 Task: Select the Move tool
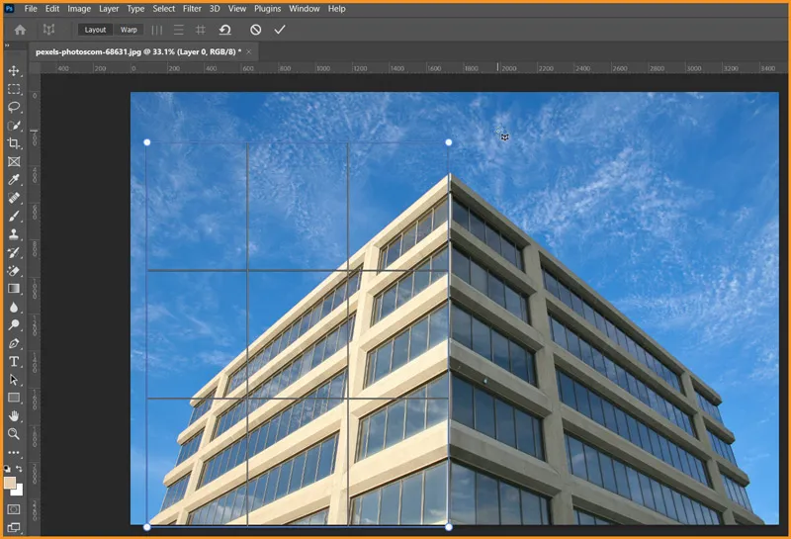click(x=14, y=71)
